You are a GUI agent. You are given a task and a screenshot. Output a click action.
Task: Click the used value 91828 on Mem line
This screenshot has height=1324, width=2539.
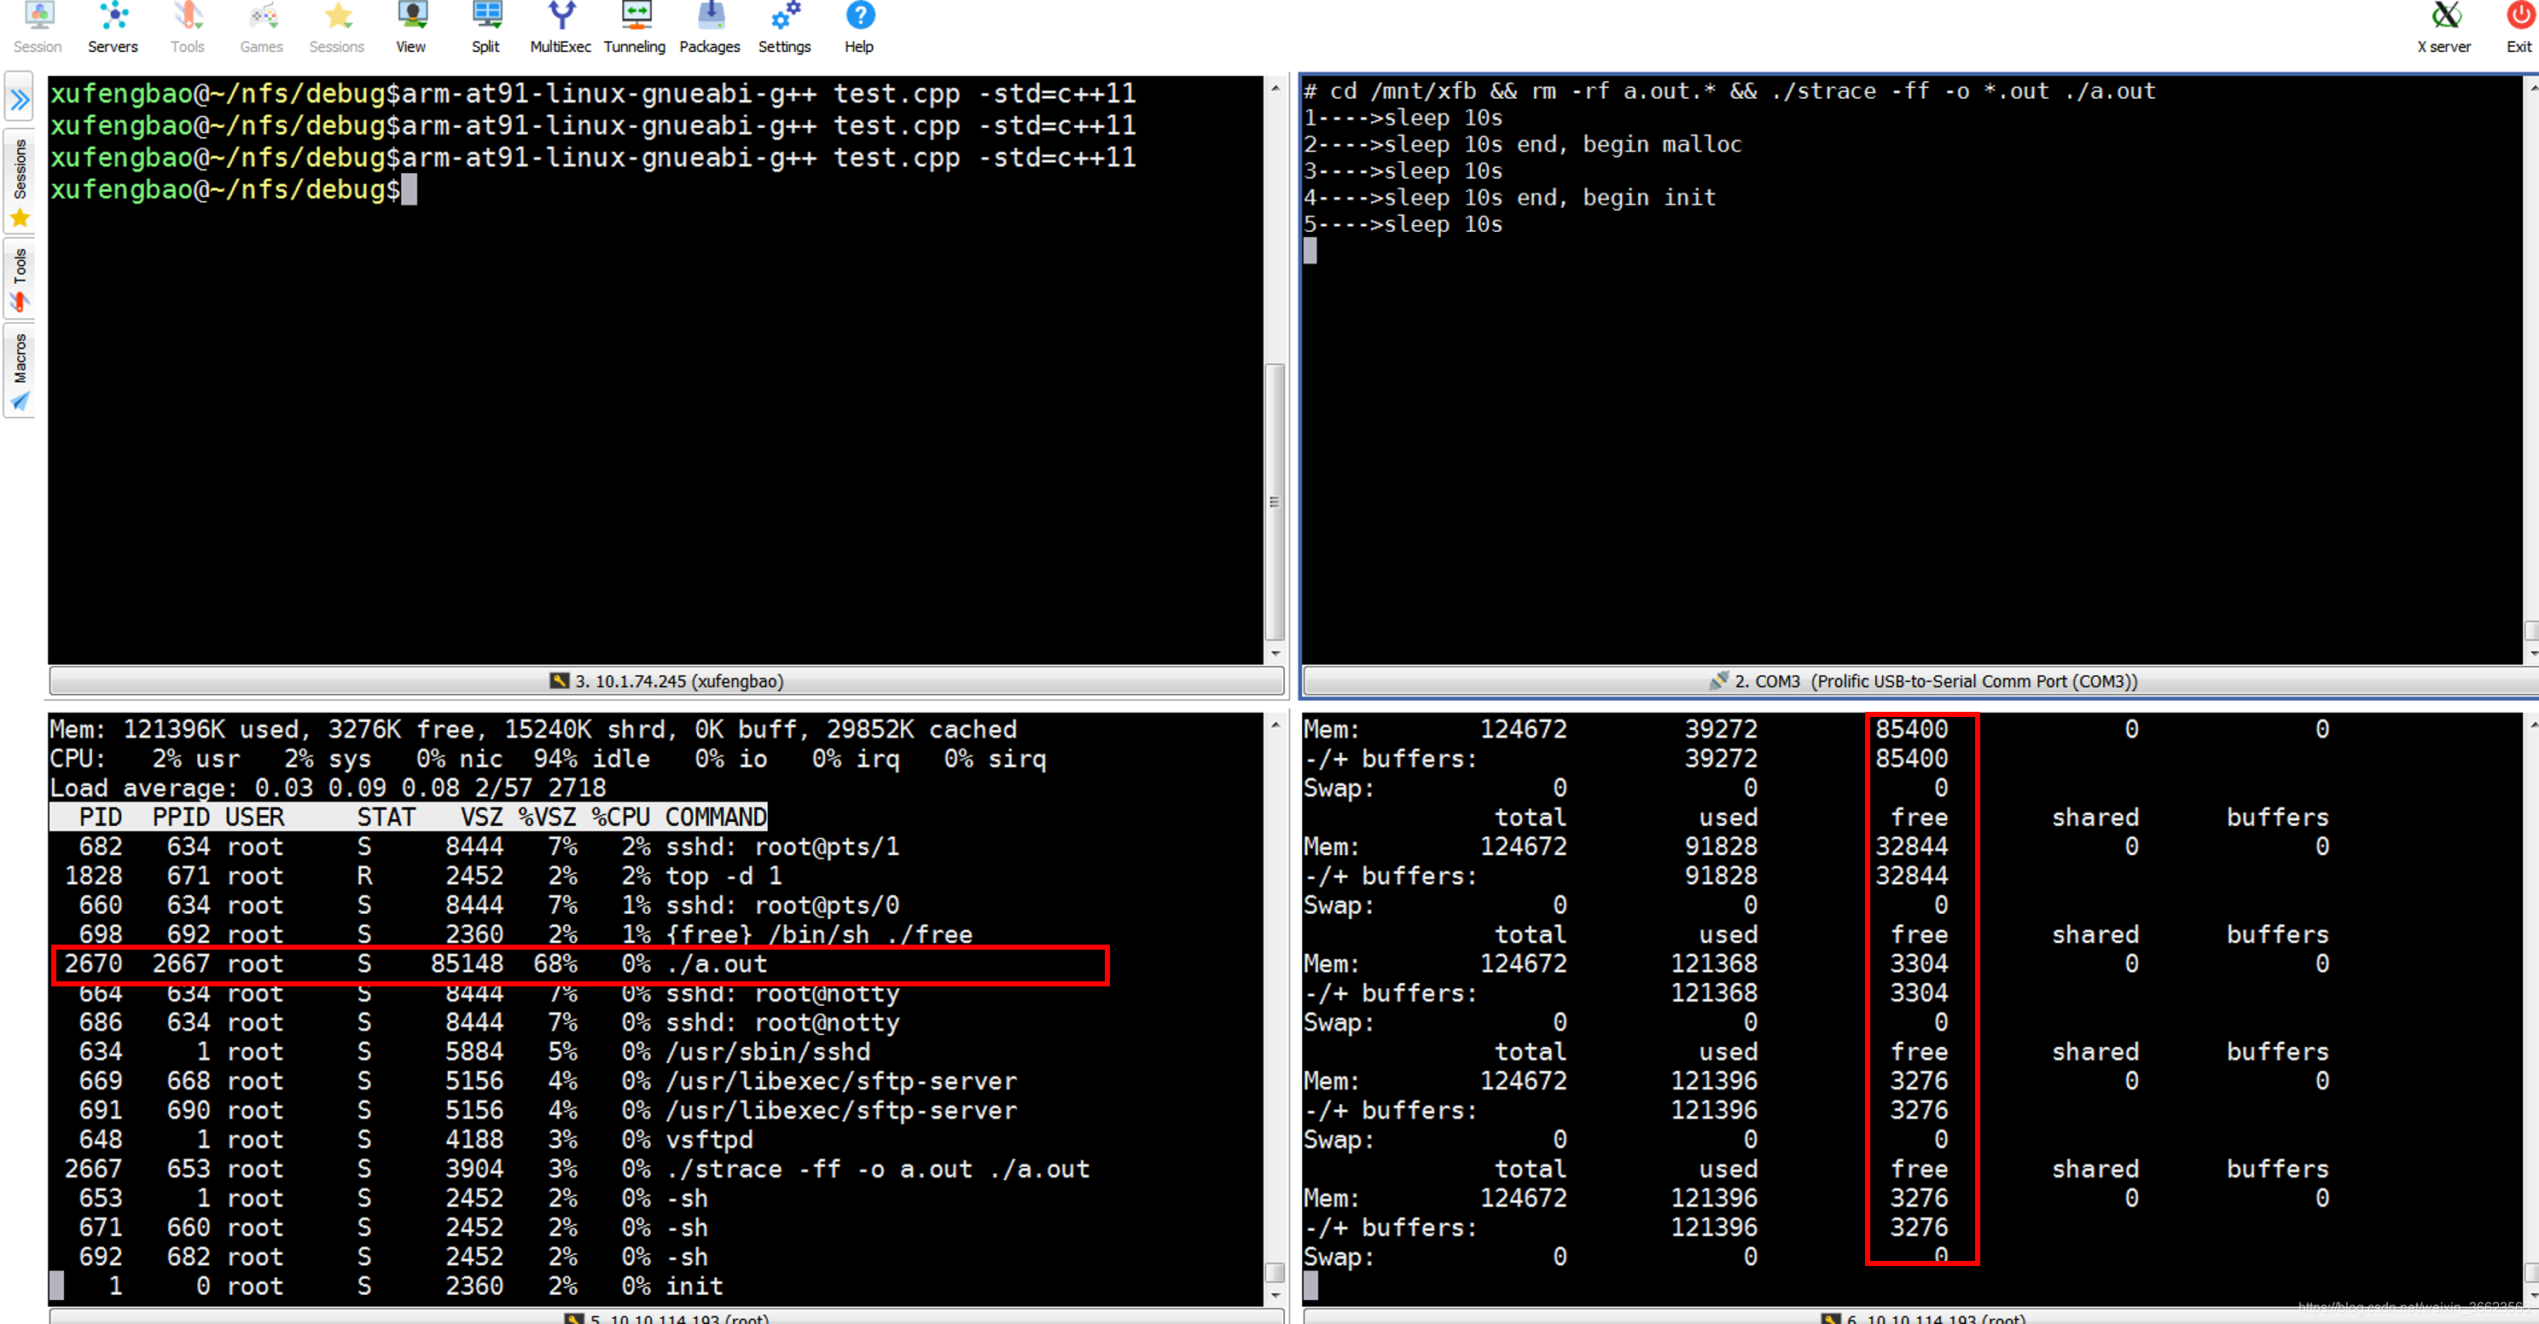point(1721,847)
